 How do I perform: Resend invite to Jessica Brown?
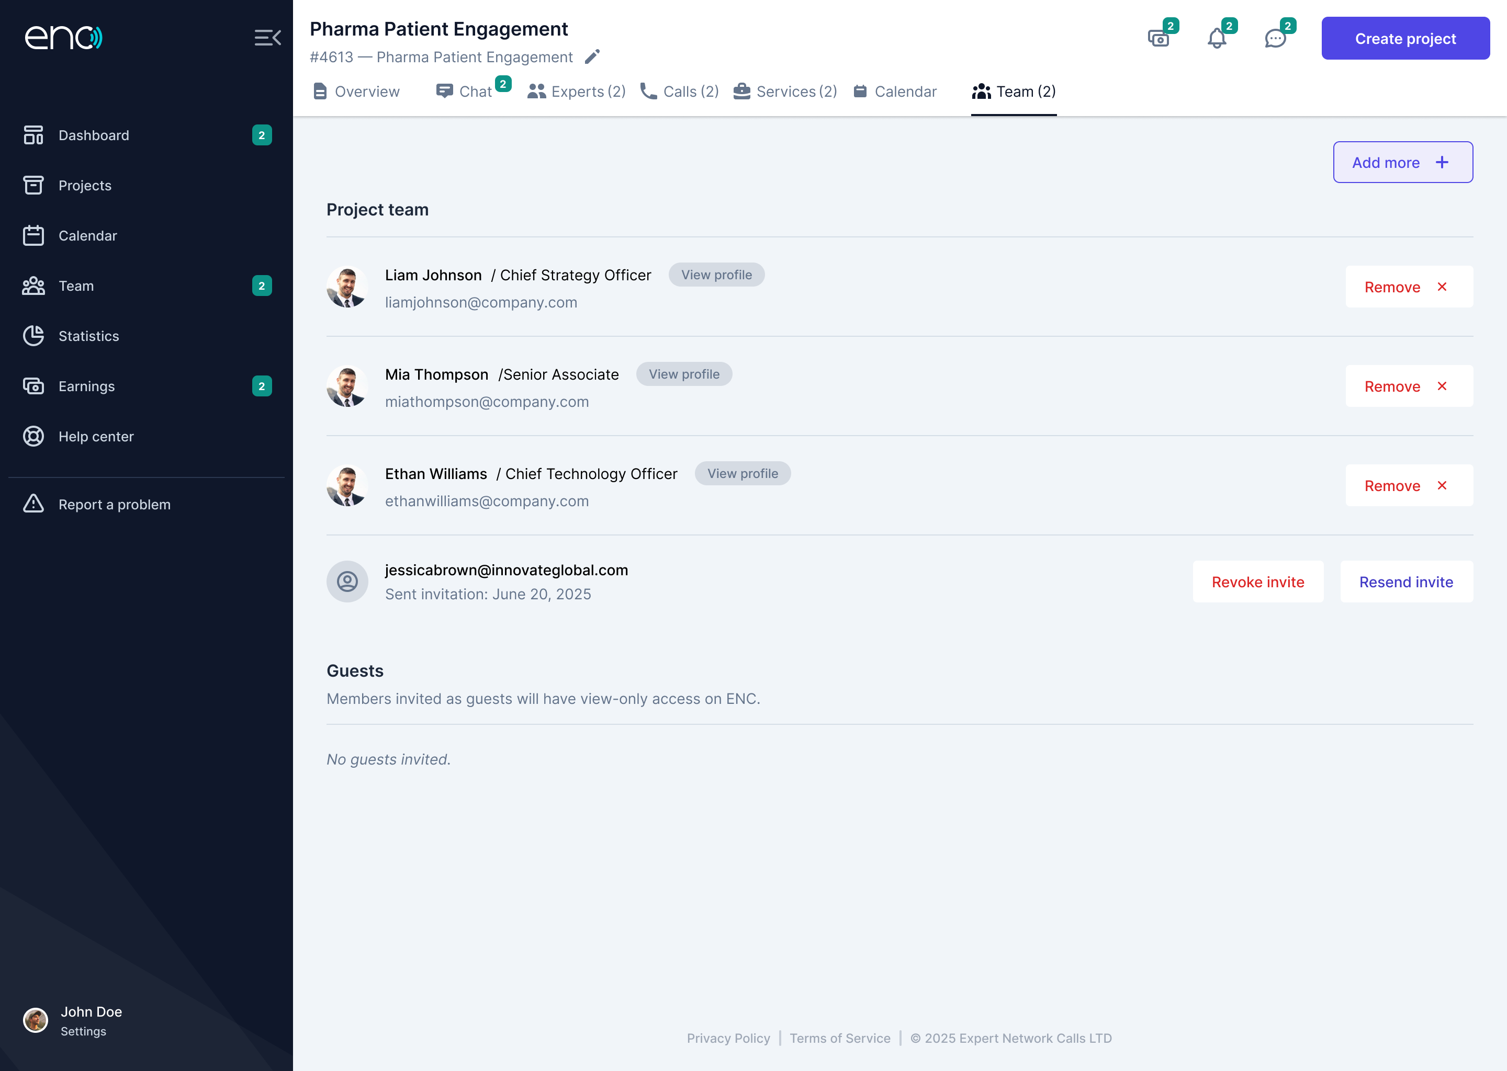coord(1405,582)
